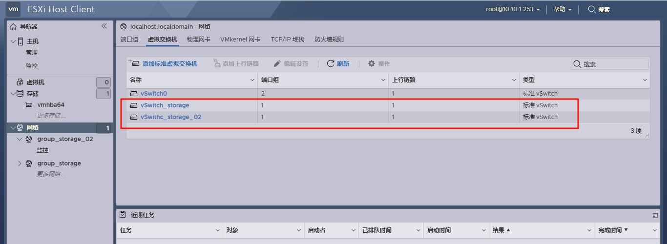
Task: Open the root@10.10.1.253 user dropdown
Action: (x=513, y=9)
